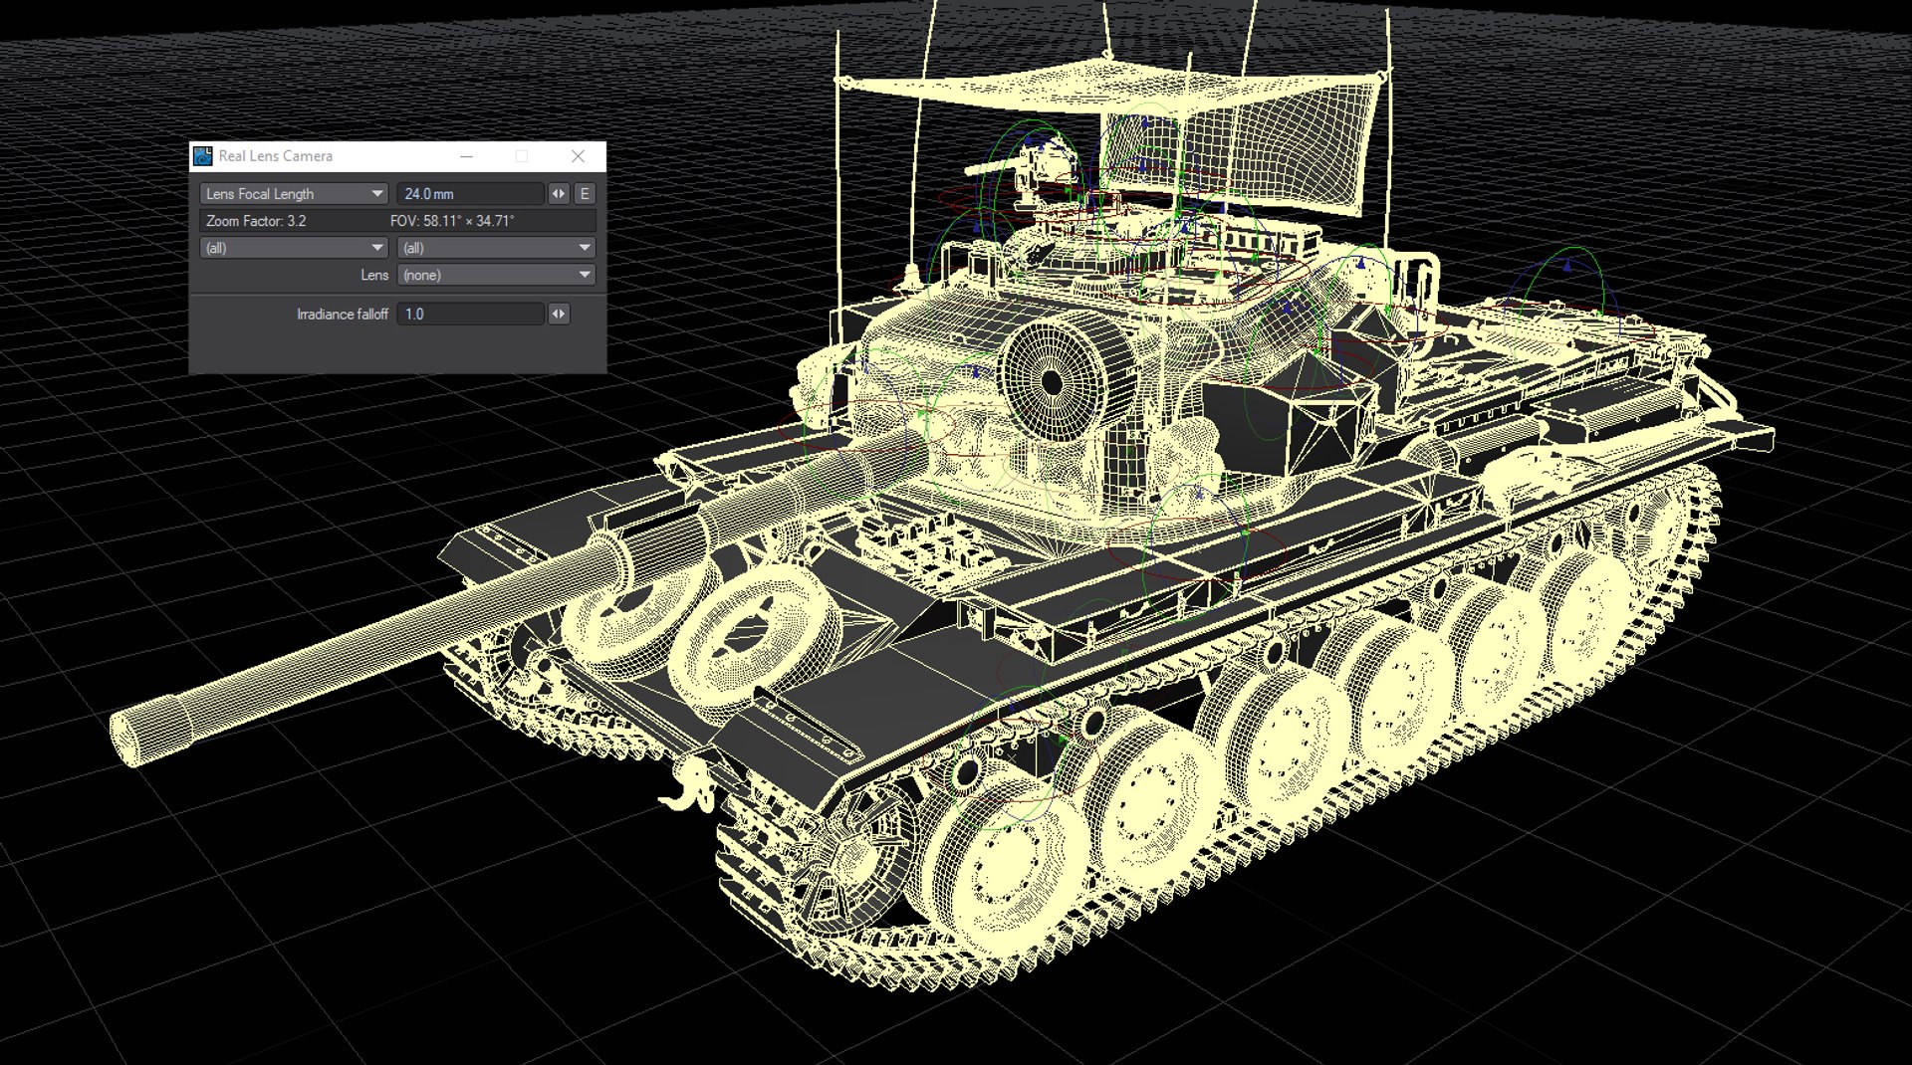Click the FOV: 58.11° × 34.71° readout

click(452, 221)
